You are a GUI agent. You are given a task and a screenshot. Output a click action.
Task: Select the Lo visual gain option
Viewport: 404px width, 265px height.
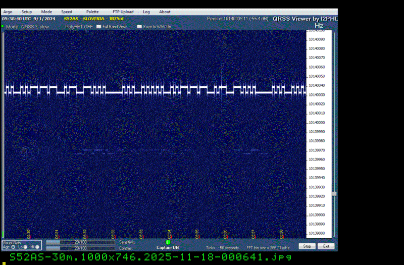(x=26, y=247)
